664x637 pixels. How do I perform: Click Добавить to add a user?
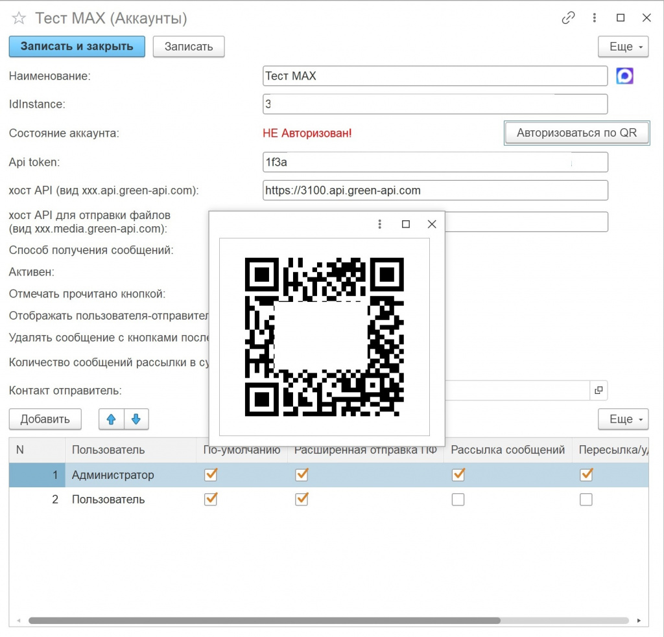45,419
